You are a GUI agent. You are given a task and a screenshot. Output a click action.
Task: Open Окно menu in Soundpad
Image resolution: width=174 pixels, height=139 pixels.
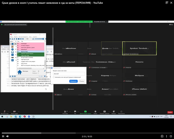click(x=30, y=37)
